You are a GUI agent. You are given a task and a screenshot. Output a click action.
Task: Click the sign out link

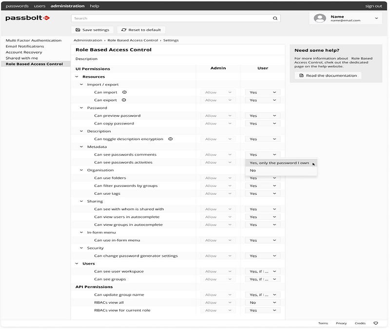tap(374, 6)
